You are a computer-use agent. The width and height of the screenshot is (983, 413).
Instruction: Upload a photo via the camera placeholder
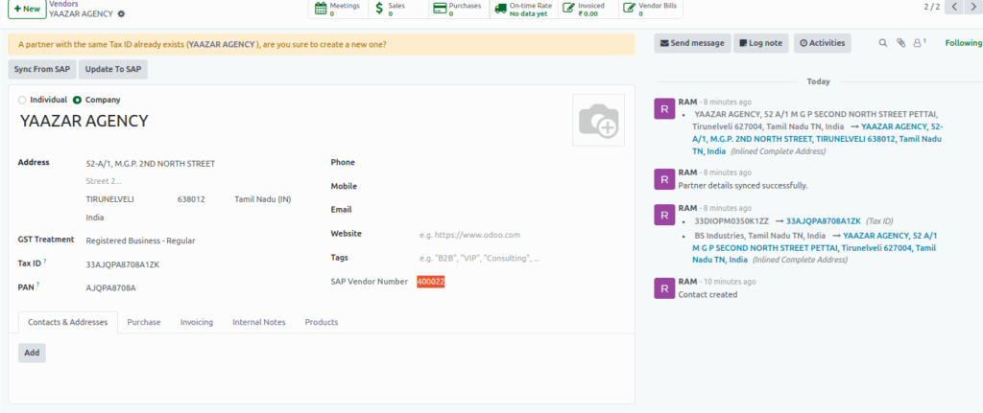599,120
